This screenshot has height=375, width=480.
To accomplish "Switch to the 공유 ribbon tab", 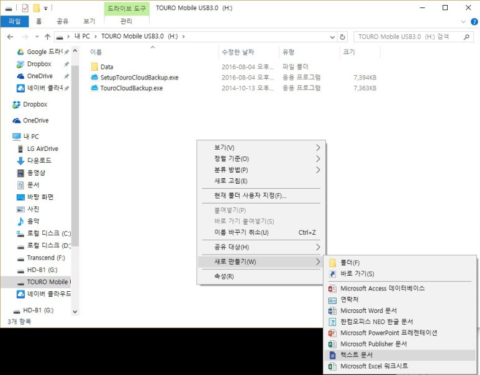I will [x=63, y=21].
